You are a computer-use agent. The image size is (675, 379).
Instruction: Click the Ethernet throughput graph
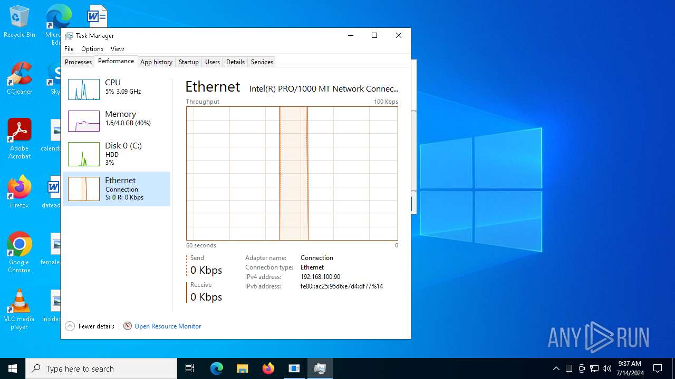click(292, 173)
